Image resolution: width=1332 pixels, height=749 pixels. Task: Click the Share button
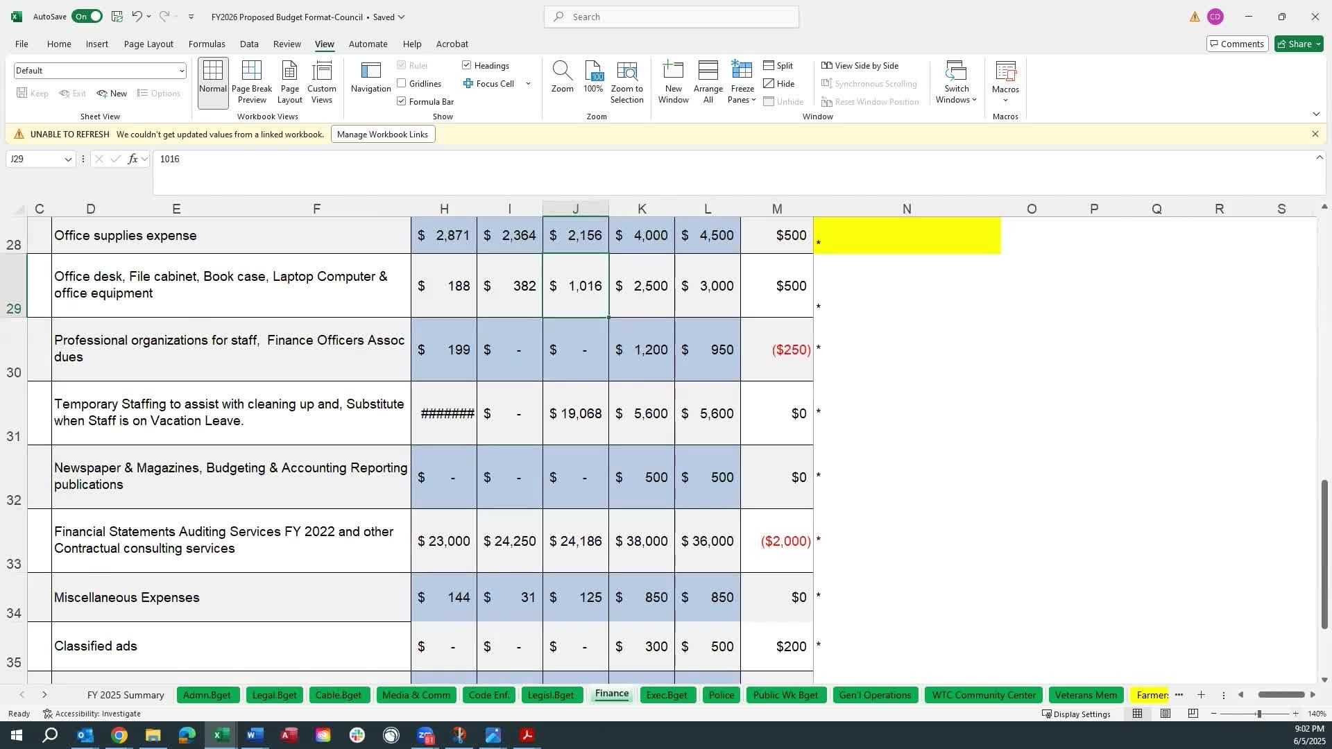[1299, 44]
